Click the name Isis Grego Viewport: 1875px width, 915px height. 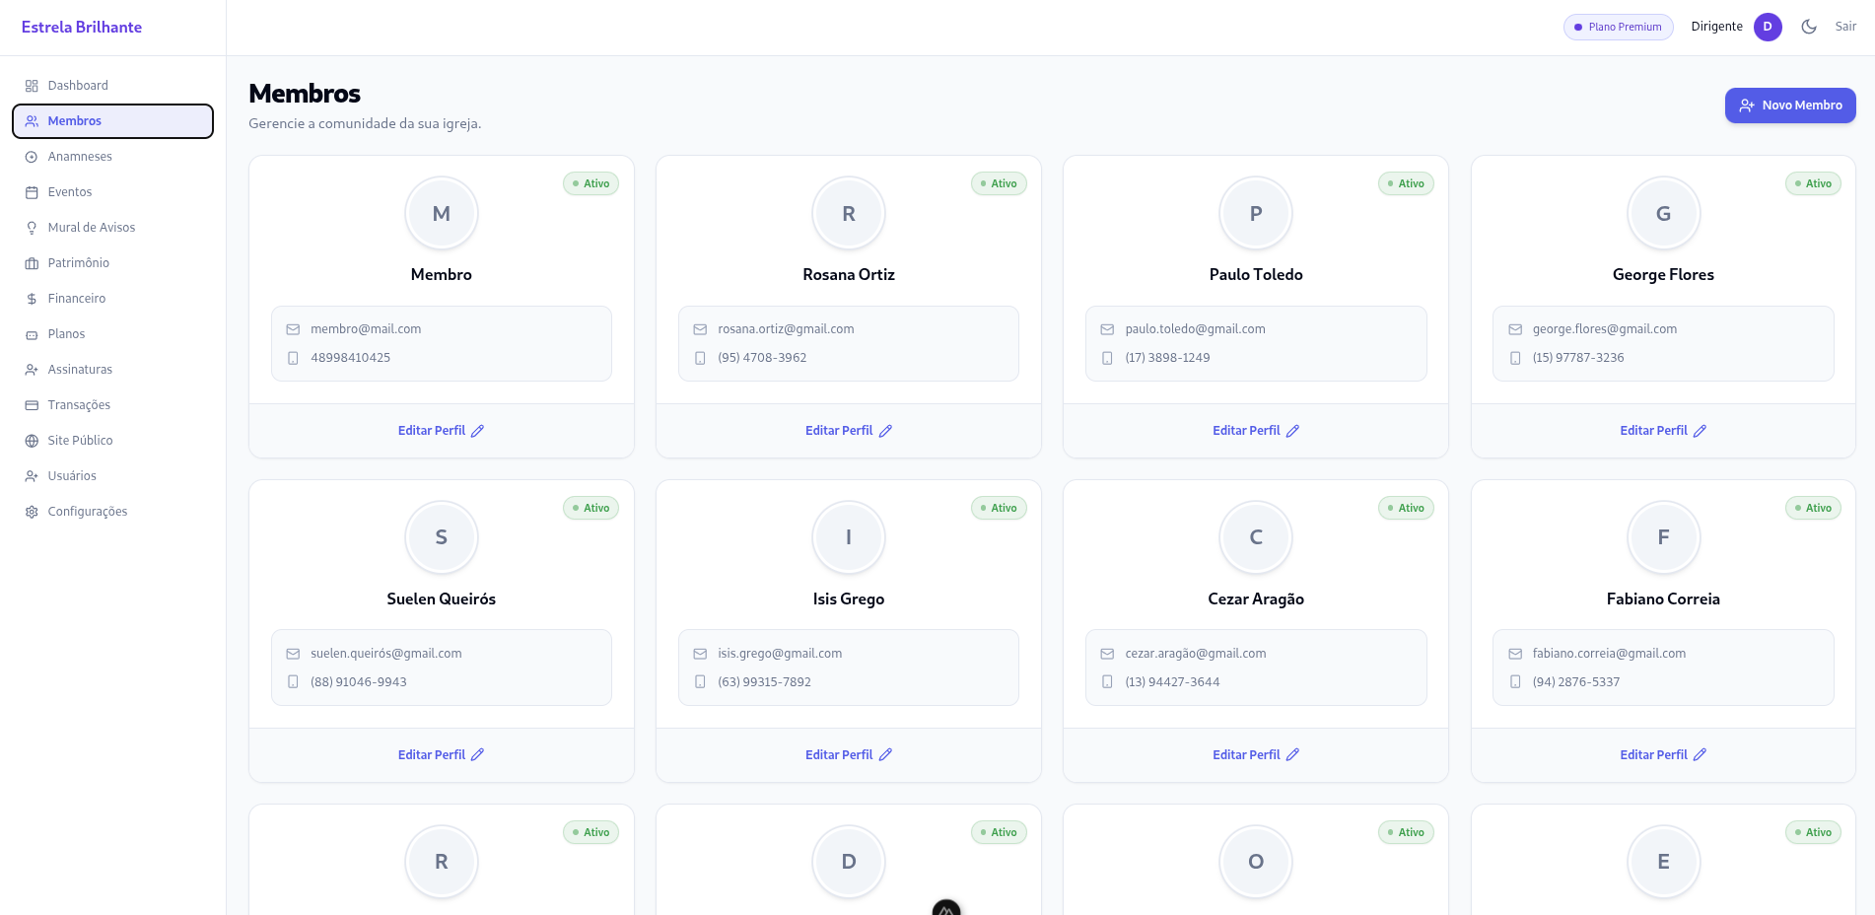click(x=849, y=599)
